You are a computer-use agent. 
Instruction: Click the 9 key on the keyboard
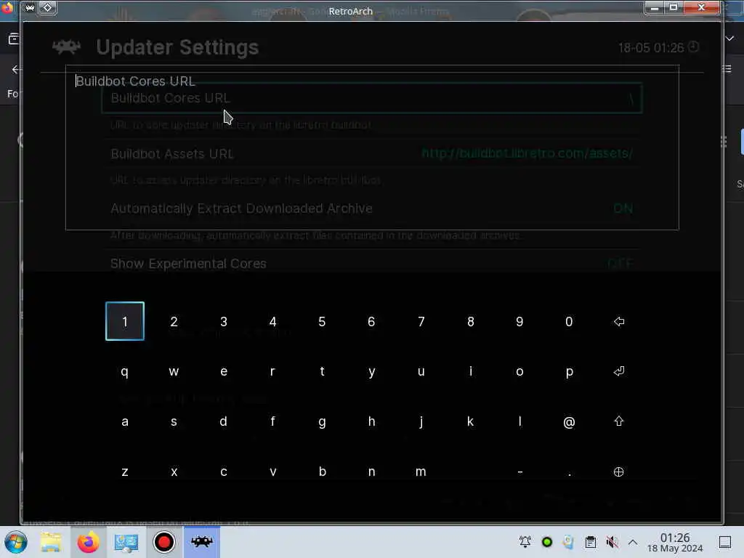click(x=519, y=321)
